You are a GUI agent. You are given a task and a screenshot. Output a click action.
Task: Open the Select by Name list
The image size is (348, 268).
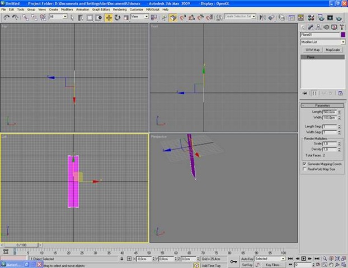coord(81,18)
